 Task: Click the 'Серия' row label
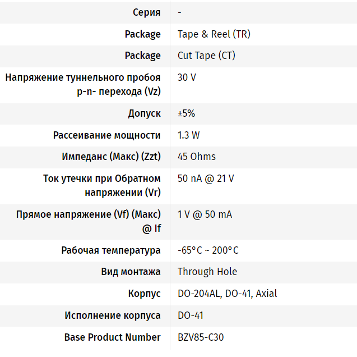pos(146,12)
